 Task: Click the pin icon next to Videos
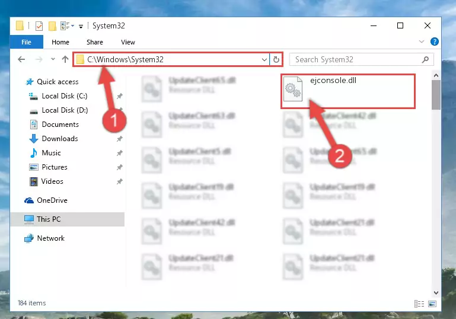(120, 181)
